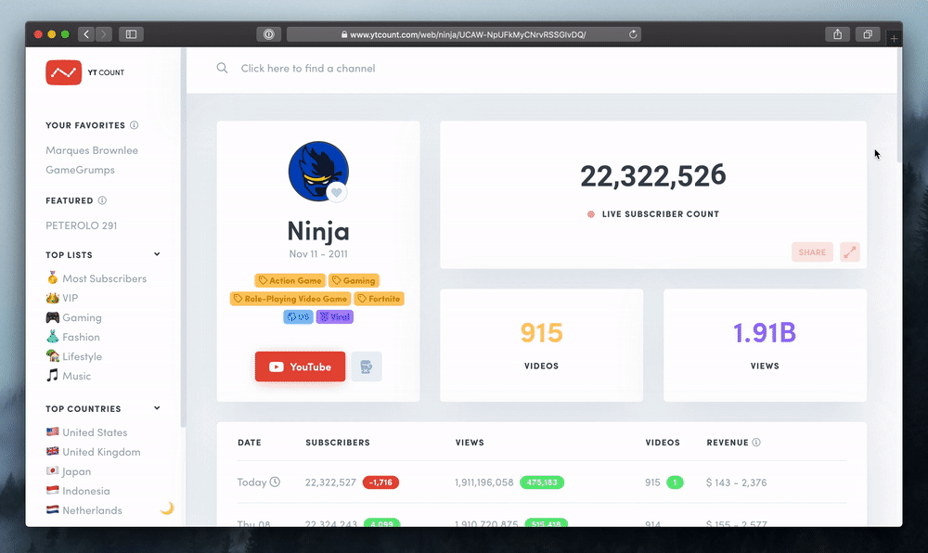Show all tabs overview icon
Viewport: 928px width, 553px height.
point(868,34)
